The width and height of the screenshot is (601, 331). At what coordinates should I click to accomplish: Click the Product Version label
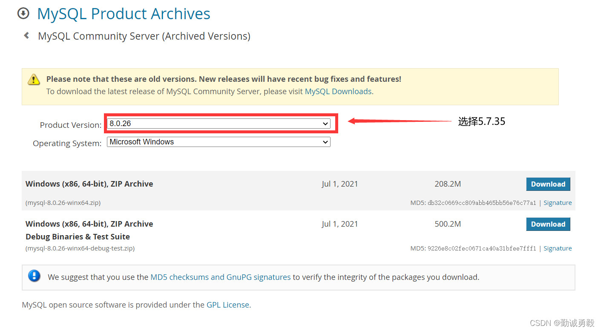pos(71,125)
